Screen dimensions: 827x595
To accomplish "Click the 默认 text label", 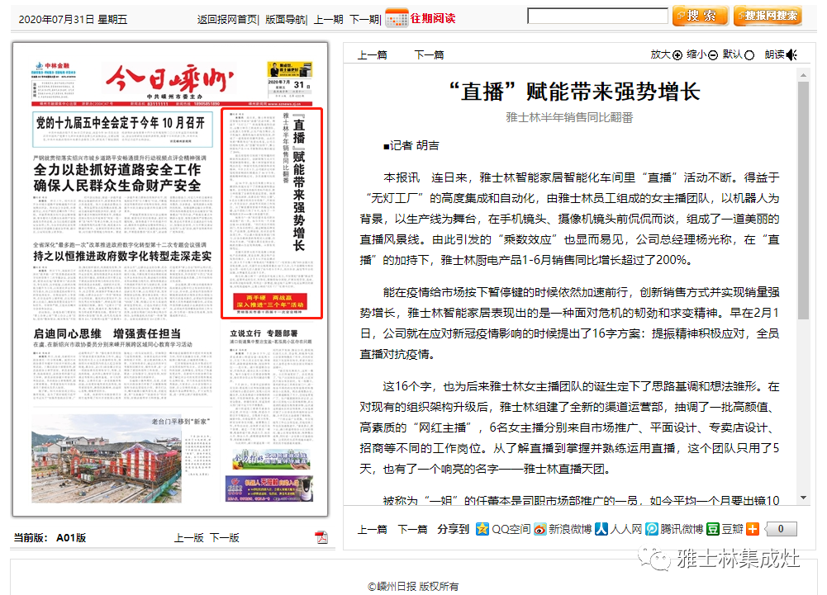I will tap(733, 54).
